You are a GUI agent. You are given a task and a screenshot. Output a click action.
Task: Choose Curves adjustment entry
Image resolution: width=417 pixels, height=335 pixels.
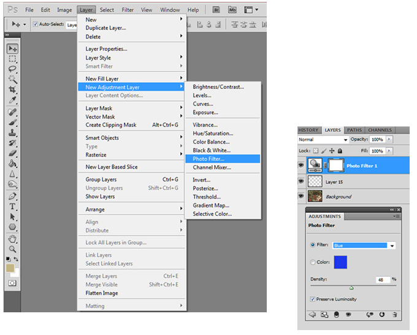[x=223, y=104]
